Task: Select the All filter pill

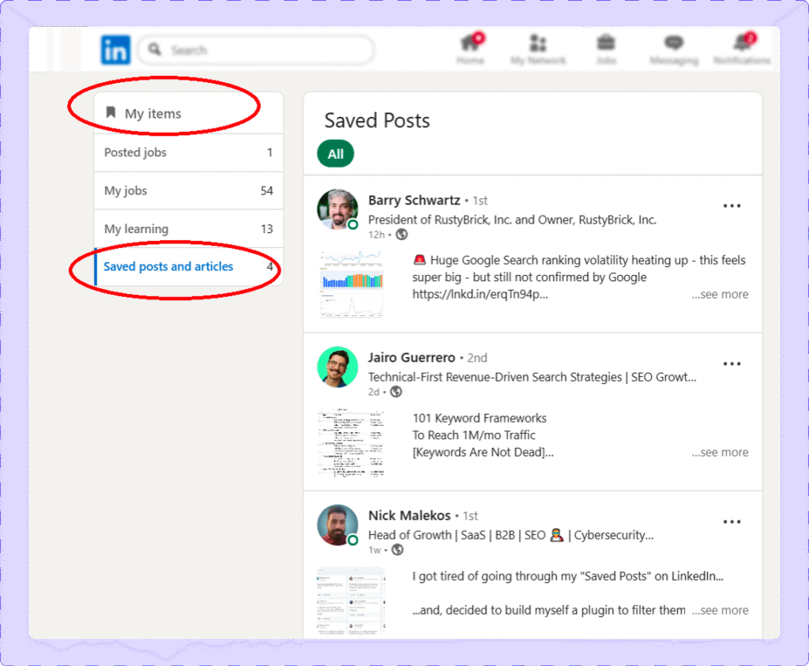Action: [335, 153]
